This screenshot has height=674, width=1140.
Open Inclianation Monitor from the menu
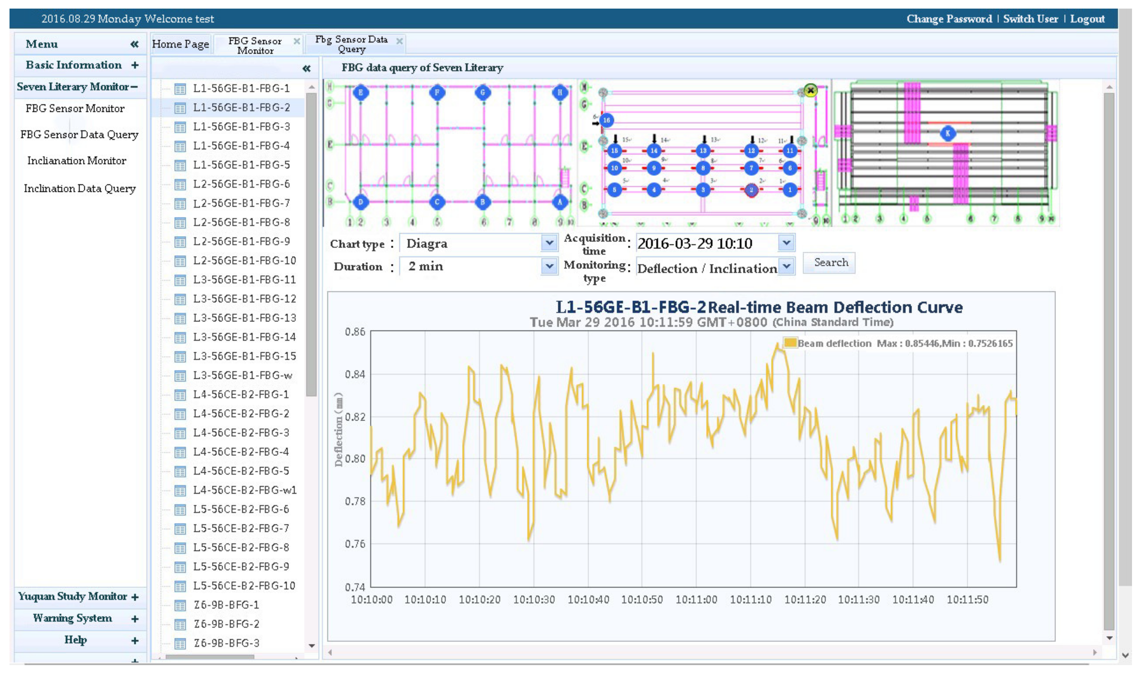pos(77,161)
